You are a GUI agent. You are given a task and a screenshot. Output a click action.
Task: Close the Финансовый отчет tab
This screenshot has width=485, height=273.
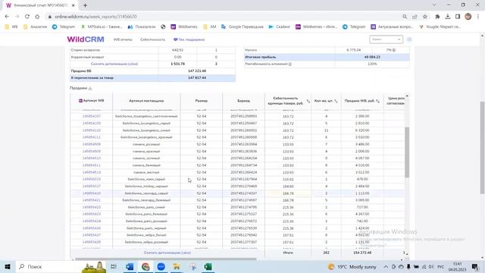[73, 5]
